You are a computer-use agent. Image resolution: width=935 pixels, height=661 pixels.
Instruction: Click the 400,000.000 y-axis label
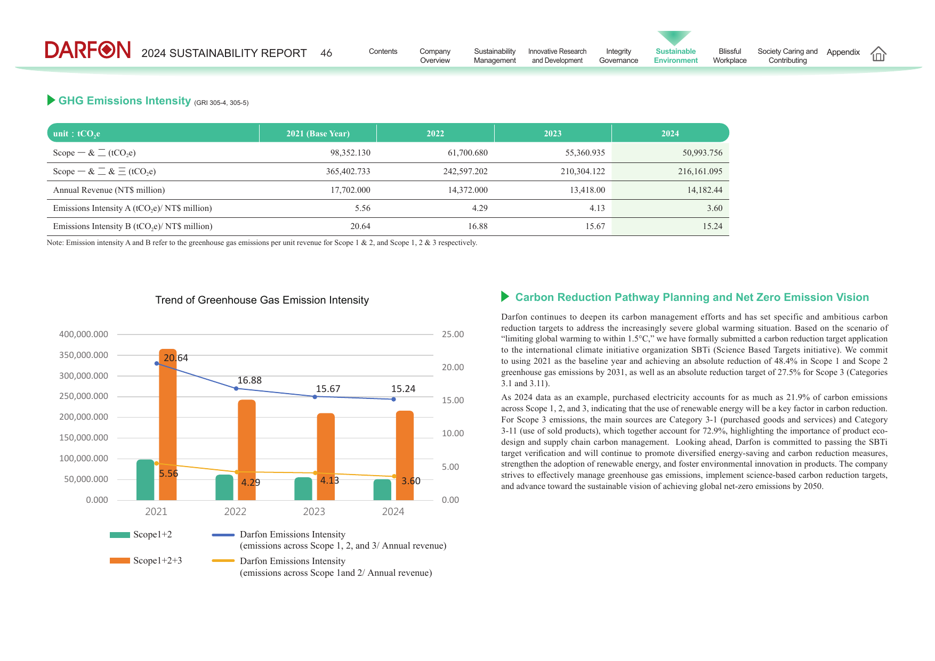84,334
